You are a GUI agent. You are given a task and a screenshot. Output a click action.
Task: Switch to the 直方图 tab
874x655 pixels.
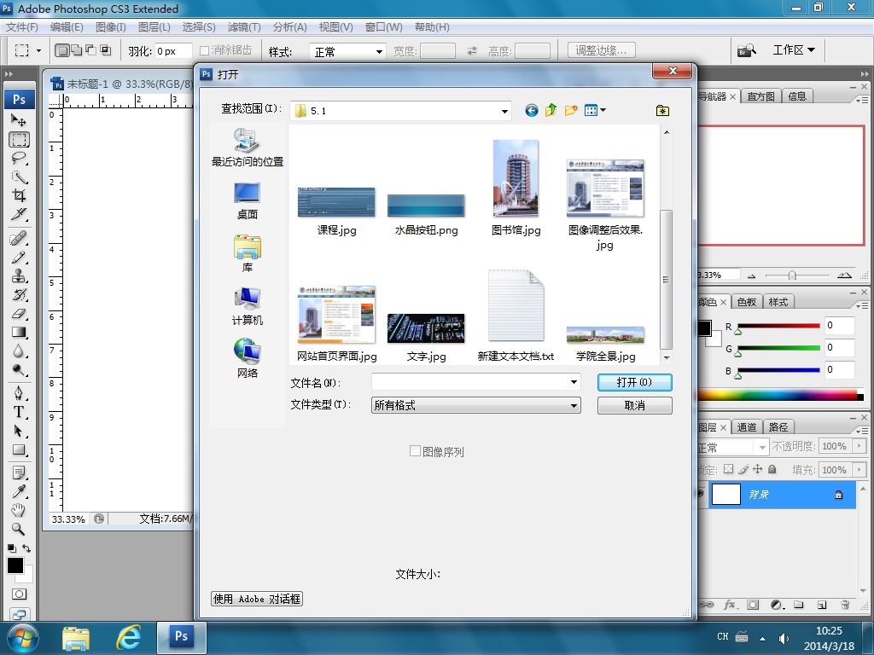(x=760, y=96)
